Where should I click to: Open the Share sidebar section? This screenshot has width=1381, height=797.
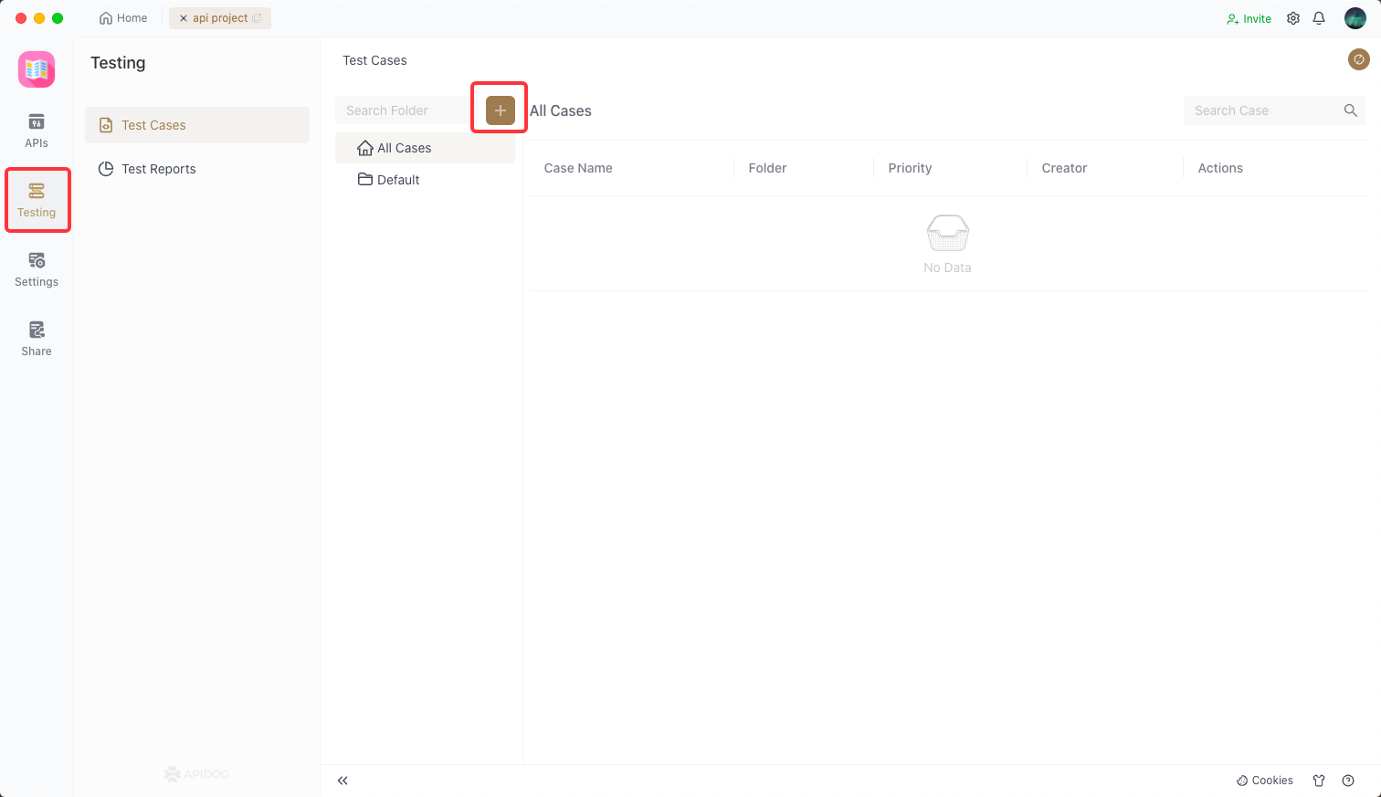tap(37, 339)
